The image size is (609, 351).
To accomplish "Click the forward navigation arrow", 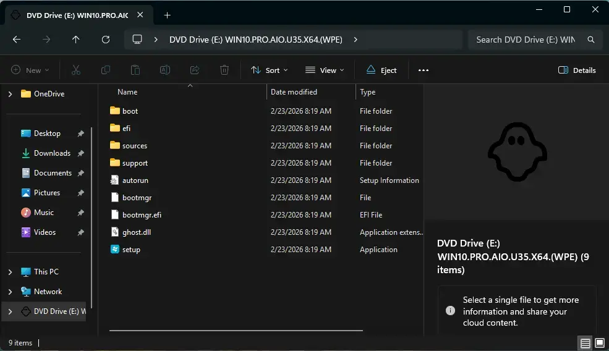I will pos(46,39).
